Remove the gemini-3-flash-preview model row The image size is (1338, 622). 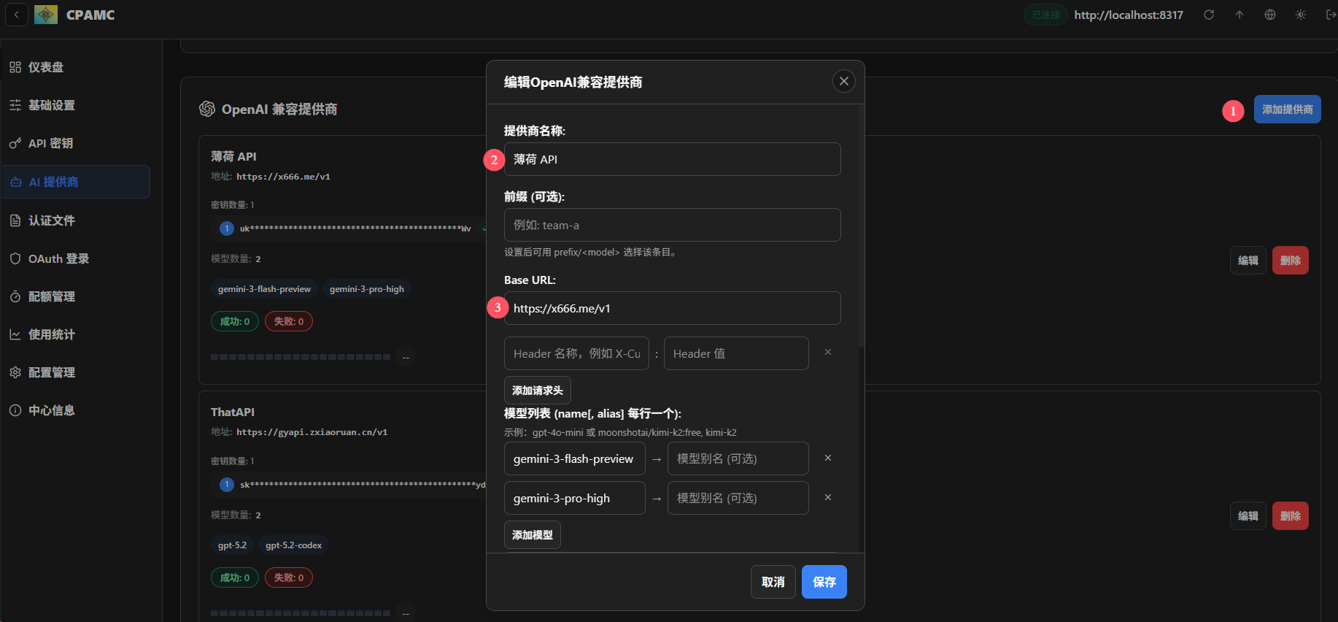[828, 458]
